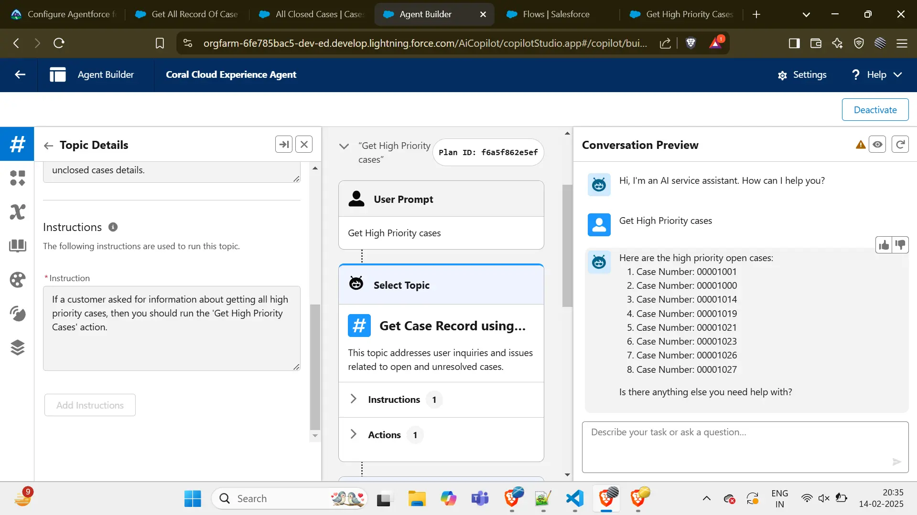Show hidden system tray icons
This screenshot has width=917, height=515.
pyautogui.click(x=706, y=498)
